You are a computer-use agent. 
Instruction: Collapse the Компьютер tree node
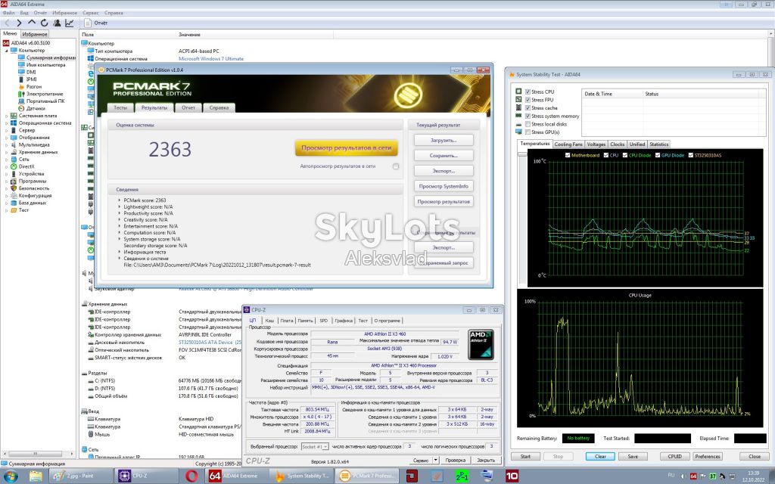(6, 51)
